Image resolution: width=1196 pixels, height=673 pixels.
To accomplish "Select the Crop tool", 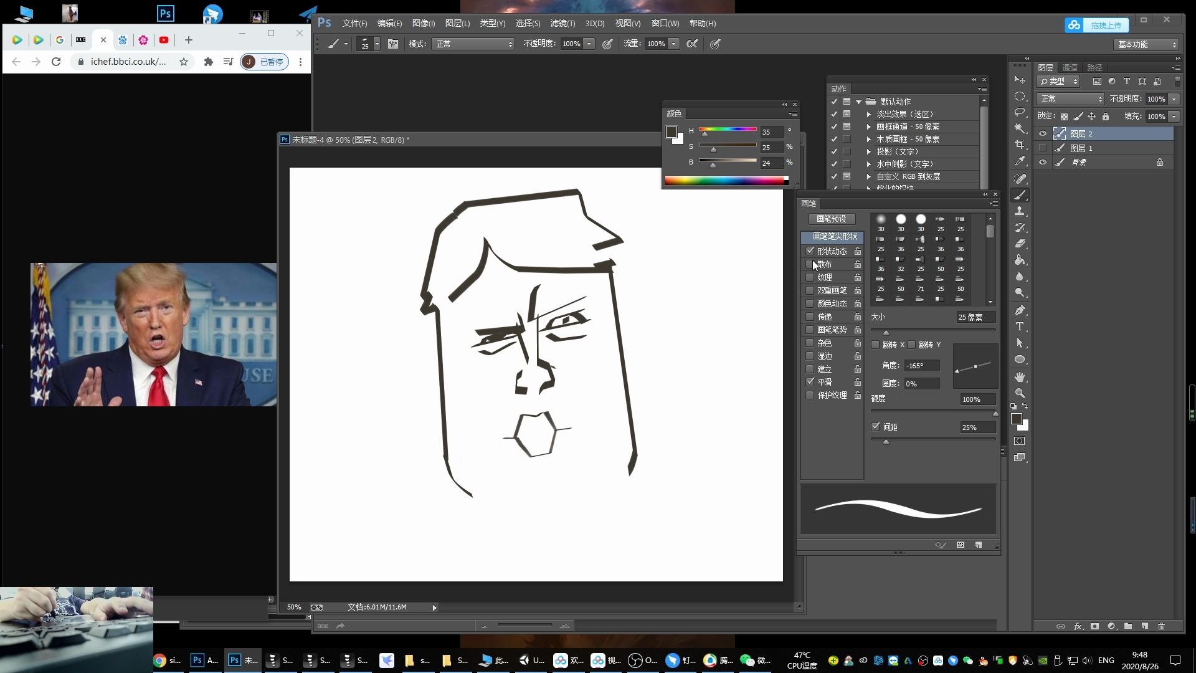I will pyautogui.click(x=1020, y=145).
